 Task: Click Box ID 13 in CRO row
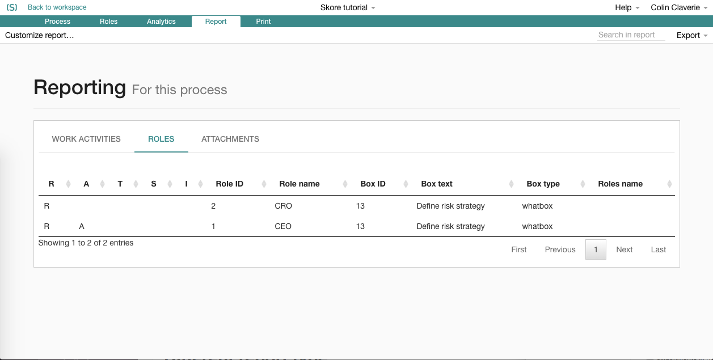click(360, 206)
